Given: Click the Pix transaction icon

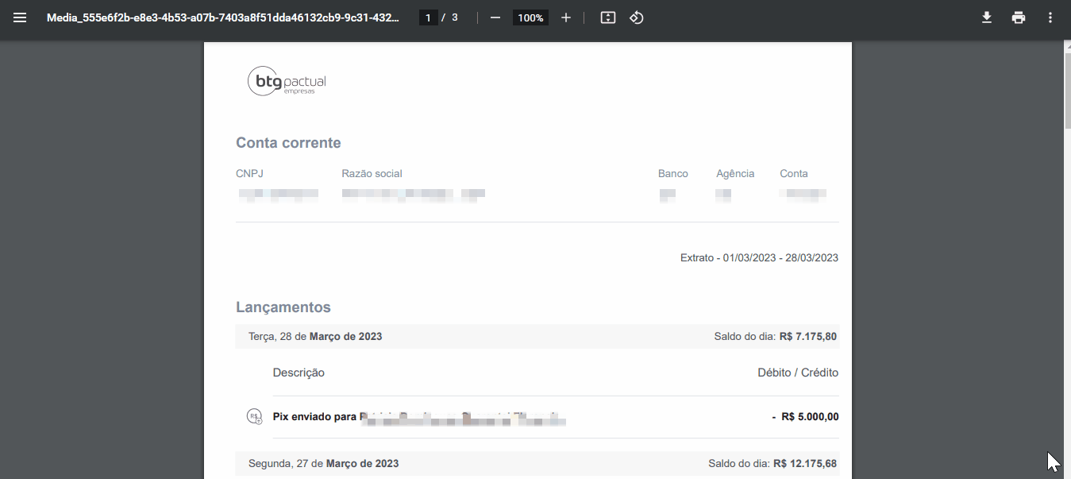Looking at the screenshot, I should point(255,416).
